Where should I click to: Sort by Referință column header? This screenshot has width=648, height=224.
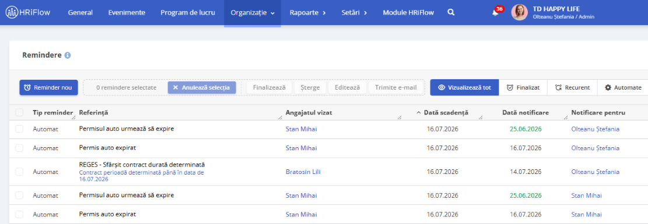(93, 112)
